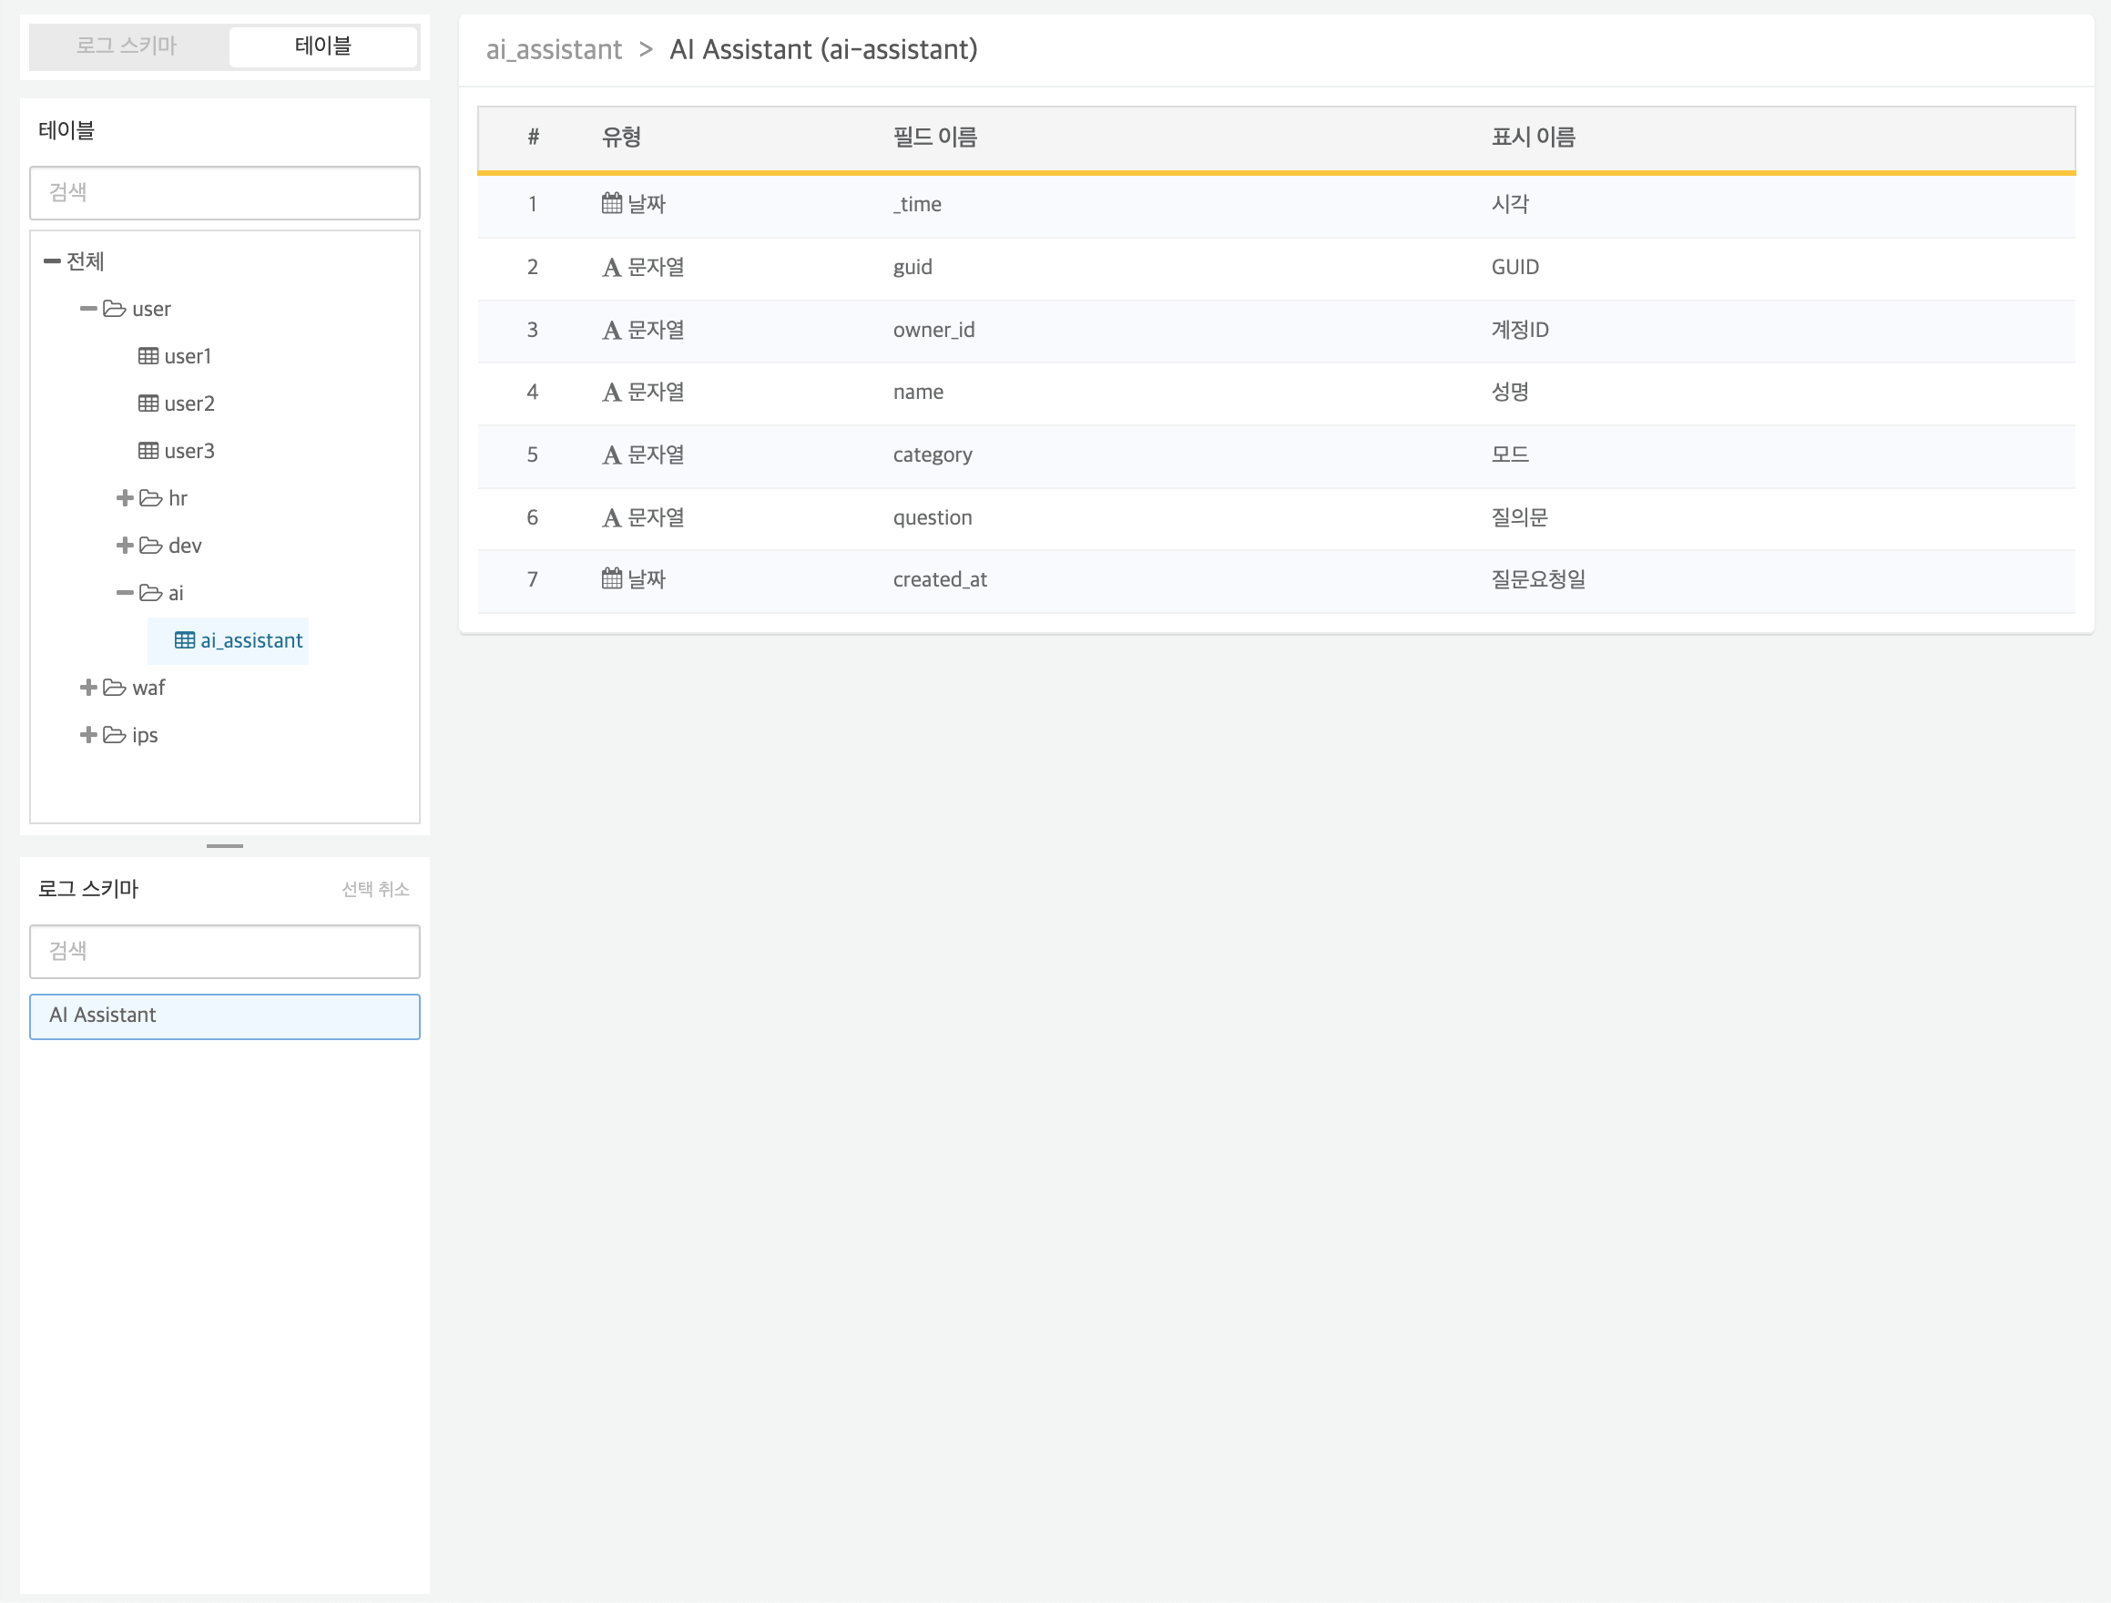Select the AI Assistant schema item

coord(224,1016)
